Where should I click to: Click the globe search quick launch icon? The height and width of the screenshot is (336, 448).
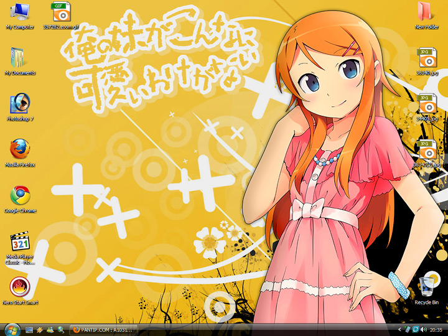coord(60,330)
